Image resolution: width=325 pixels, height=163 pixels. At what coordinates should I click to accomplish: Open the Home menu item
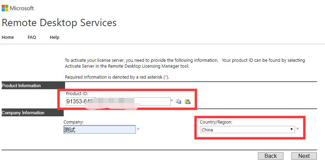pyautogui.click(x=8, y=37)
